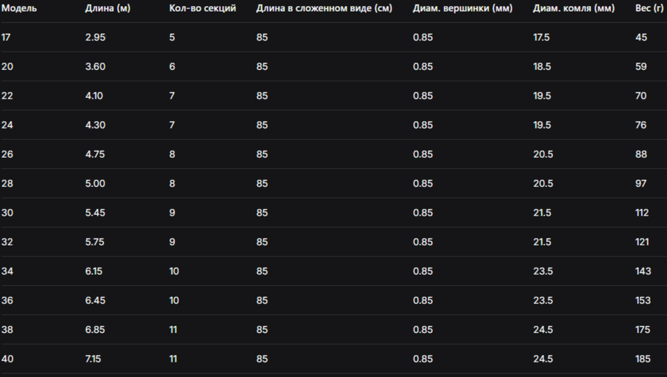Viewport: 667px width, 377px height.
Task: Select the length value 6.85
Action: [x=95, y=330]
